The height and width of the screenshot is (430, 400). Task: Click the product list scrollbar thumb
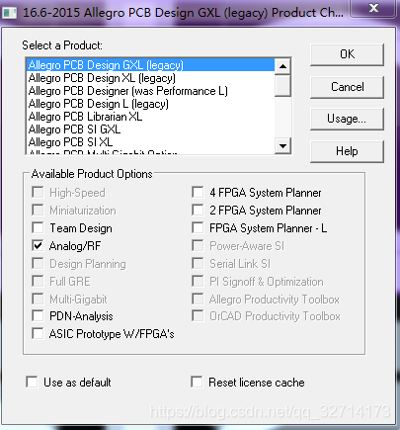pos(282,85)
